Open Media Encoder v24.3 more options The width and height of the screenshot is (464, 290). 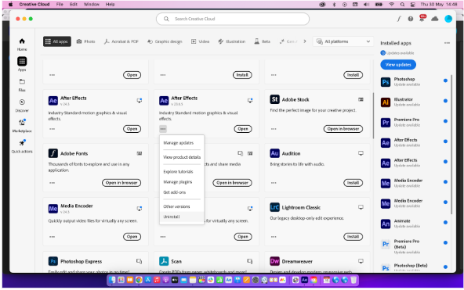pos(52,237)
